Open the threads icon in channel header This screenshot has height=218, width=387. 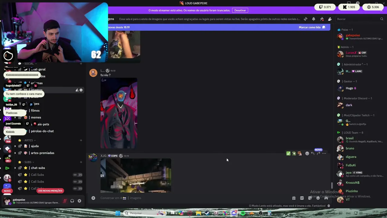305,19
